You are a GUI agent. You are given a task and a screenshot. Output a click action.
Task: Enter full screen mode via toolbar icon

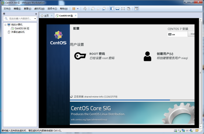click(123, 9)
